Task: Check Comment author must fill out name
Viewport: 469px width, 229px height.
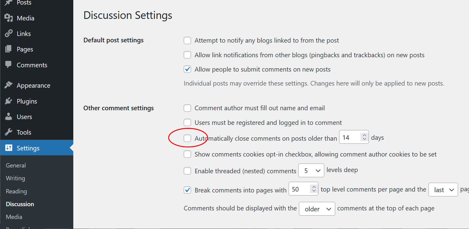Action: (x=187, y=108)
